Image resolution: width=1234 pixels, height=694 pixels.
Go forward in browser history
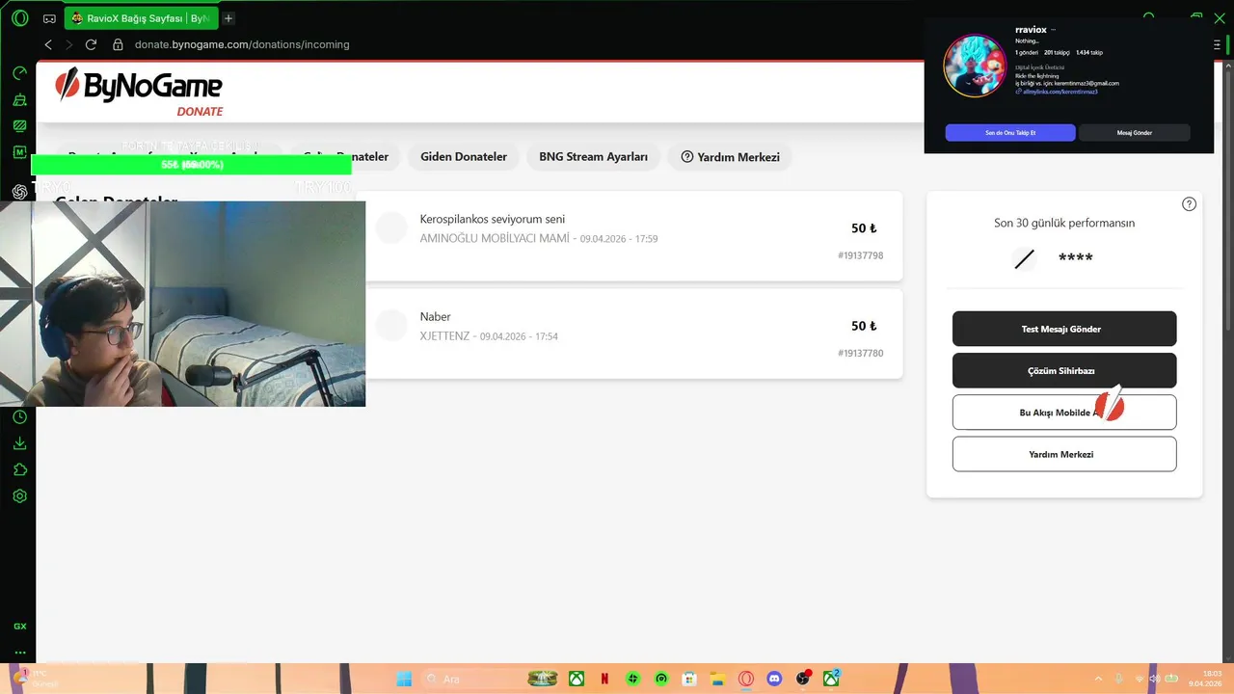[x=68, y=44]
